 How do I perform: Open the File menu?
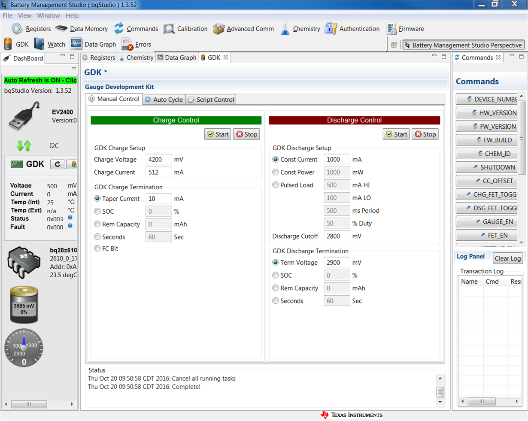[x=8, y=15]
